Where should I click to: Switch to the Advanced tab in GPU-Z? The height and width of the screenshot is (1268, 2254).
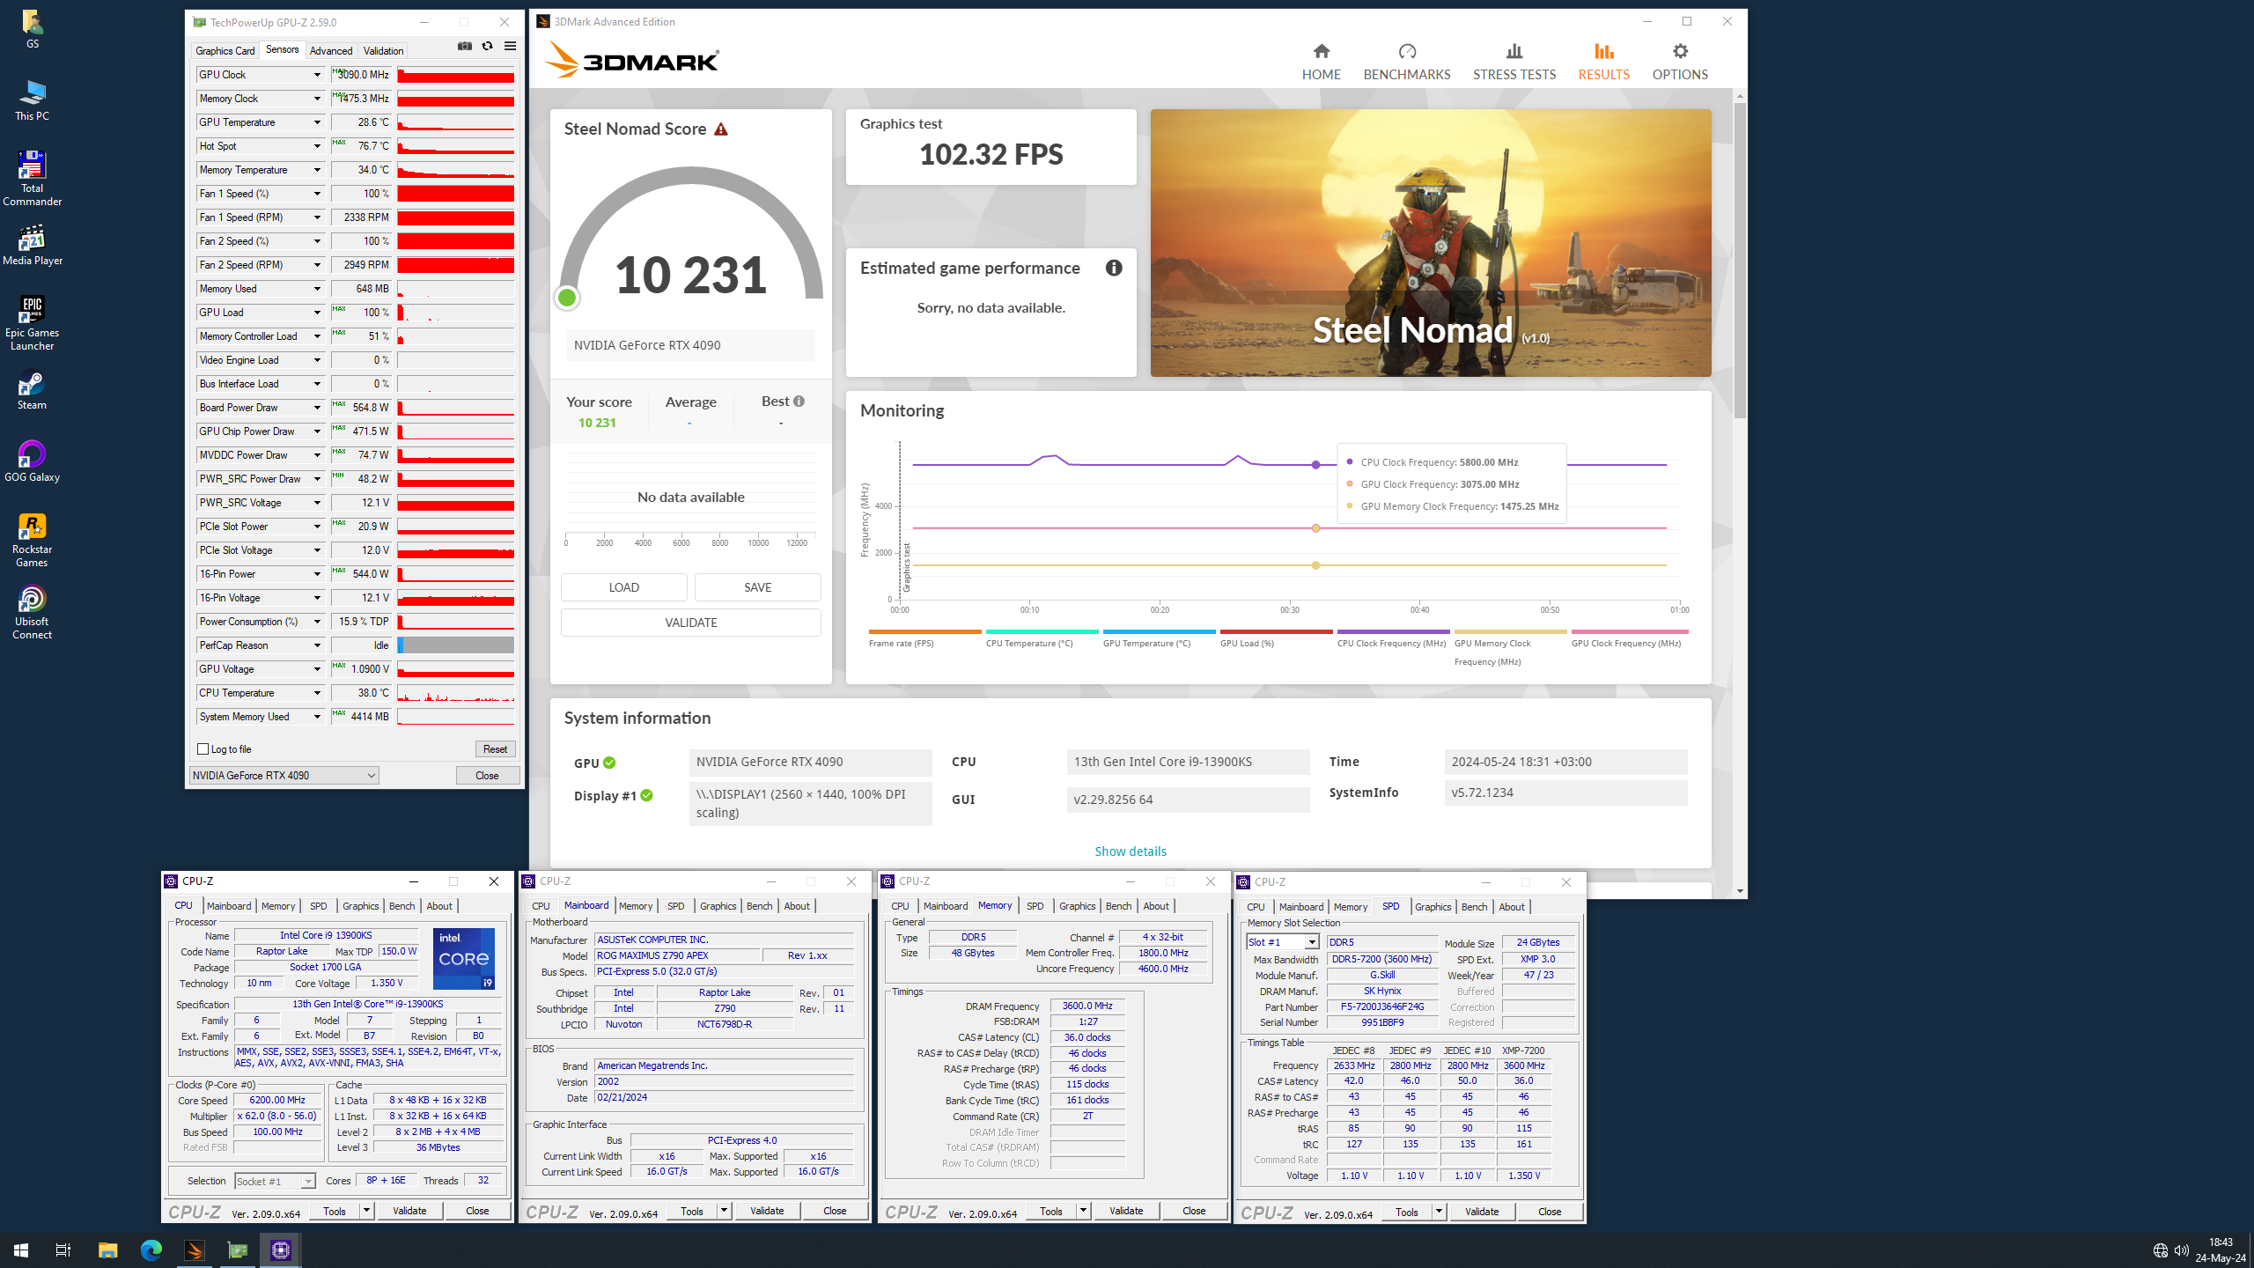coord(331,50)
